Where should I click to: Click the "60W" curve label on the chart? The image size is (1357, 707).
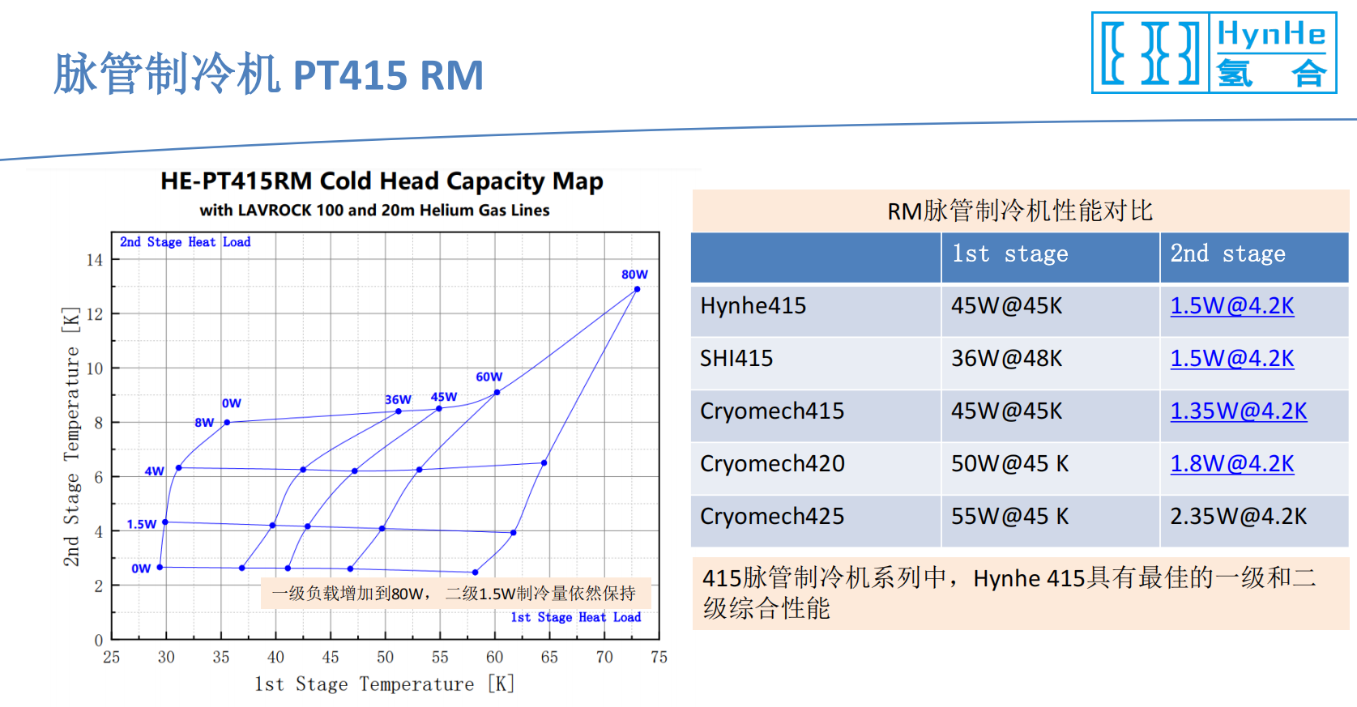489,377
